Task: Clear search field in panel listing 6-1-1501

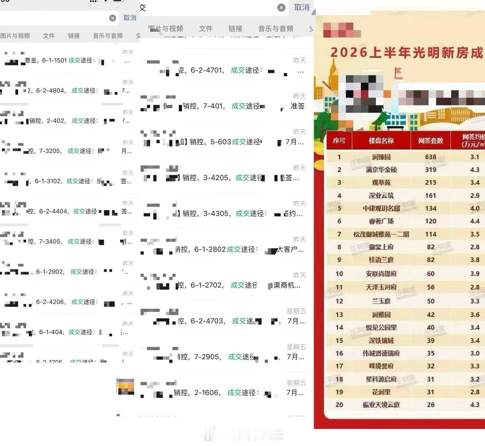Action: click(x=113, y=18)
